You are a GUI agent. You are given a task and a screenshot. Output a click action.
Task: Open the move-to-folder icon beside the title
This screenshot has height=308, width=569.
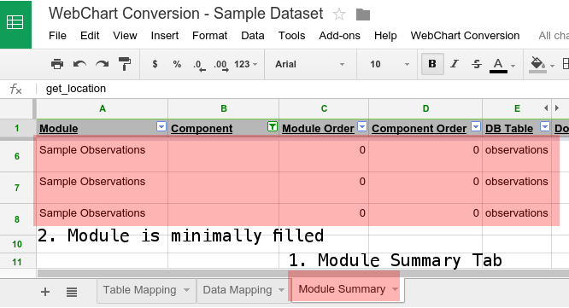coord(363,15)
